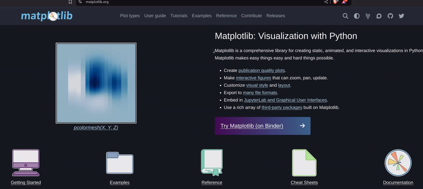The image size is (423, 189).
Task: Click the heading Matplotlib: Visualization with Python
Action: 286,36
